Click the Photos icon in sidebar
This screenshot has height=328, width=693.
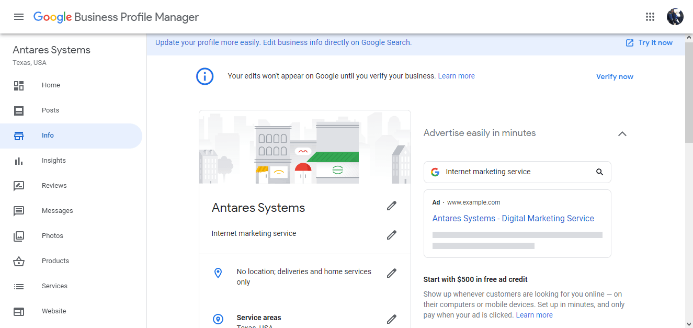point(19,236)
